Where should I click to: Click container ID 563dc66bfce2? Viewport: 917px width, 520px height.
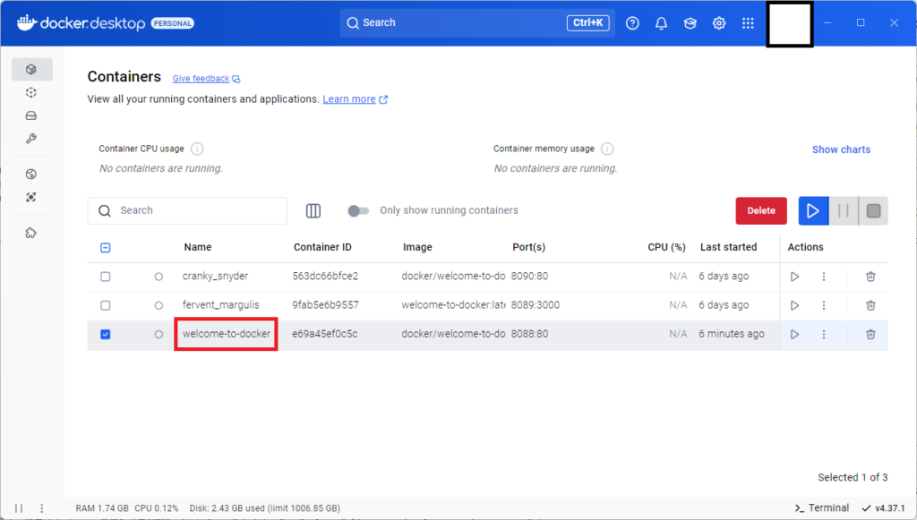click(325, 277)
